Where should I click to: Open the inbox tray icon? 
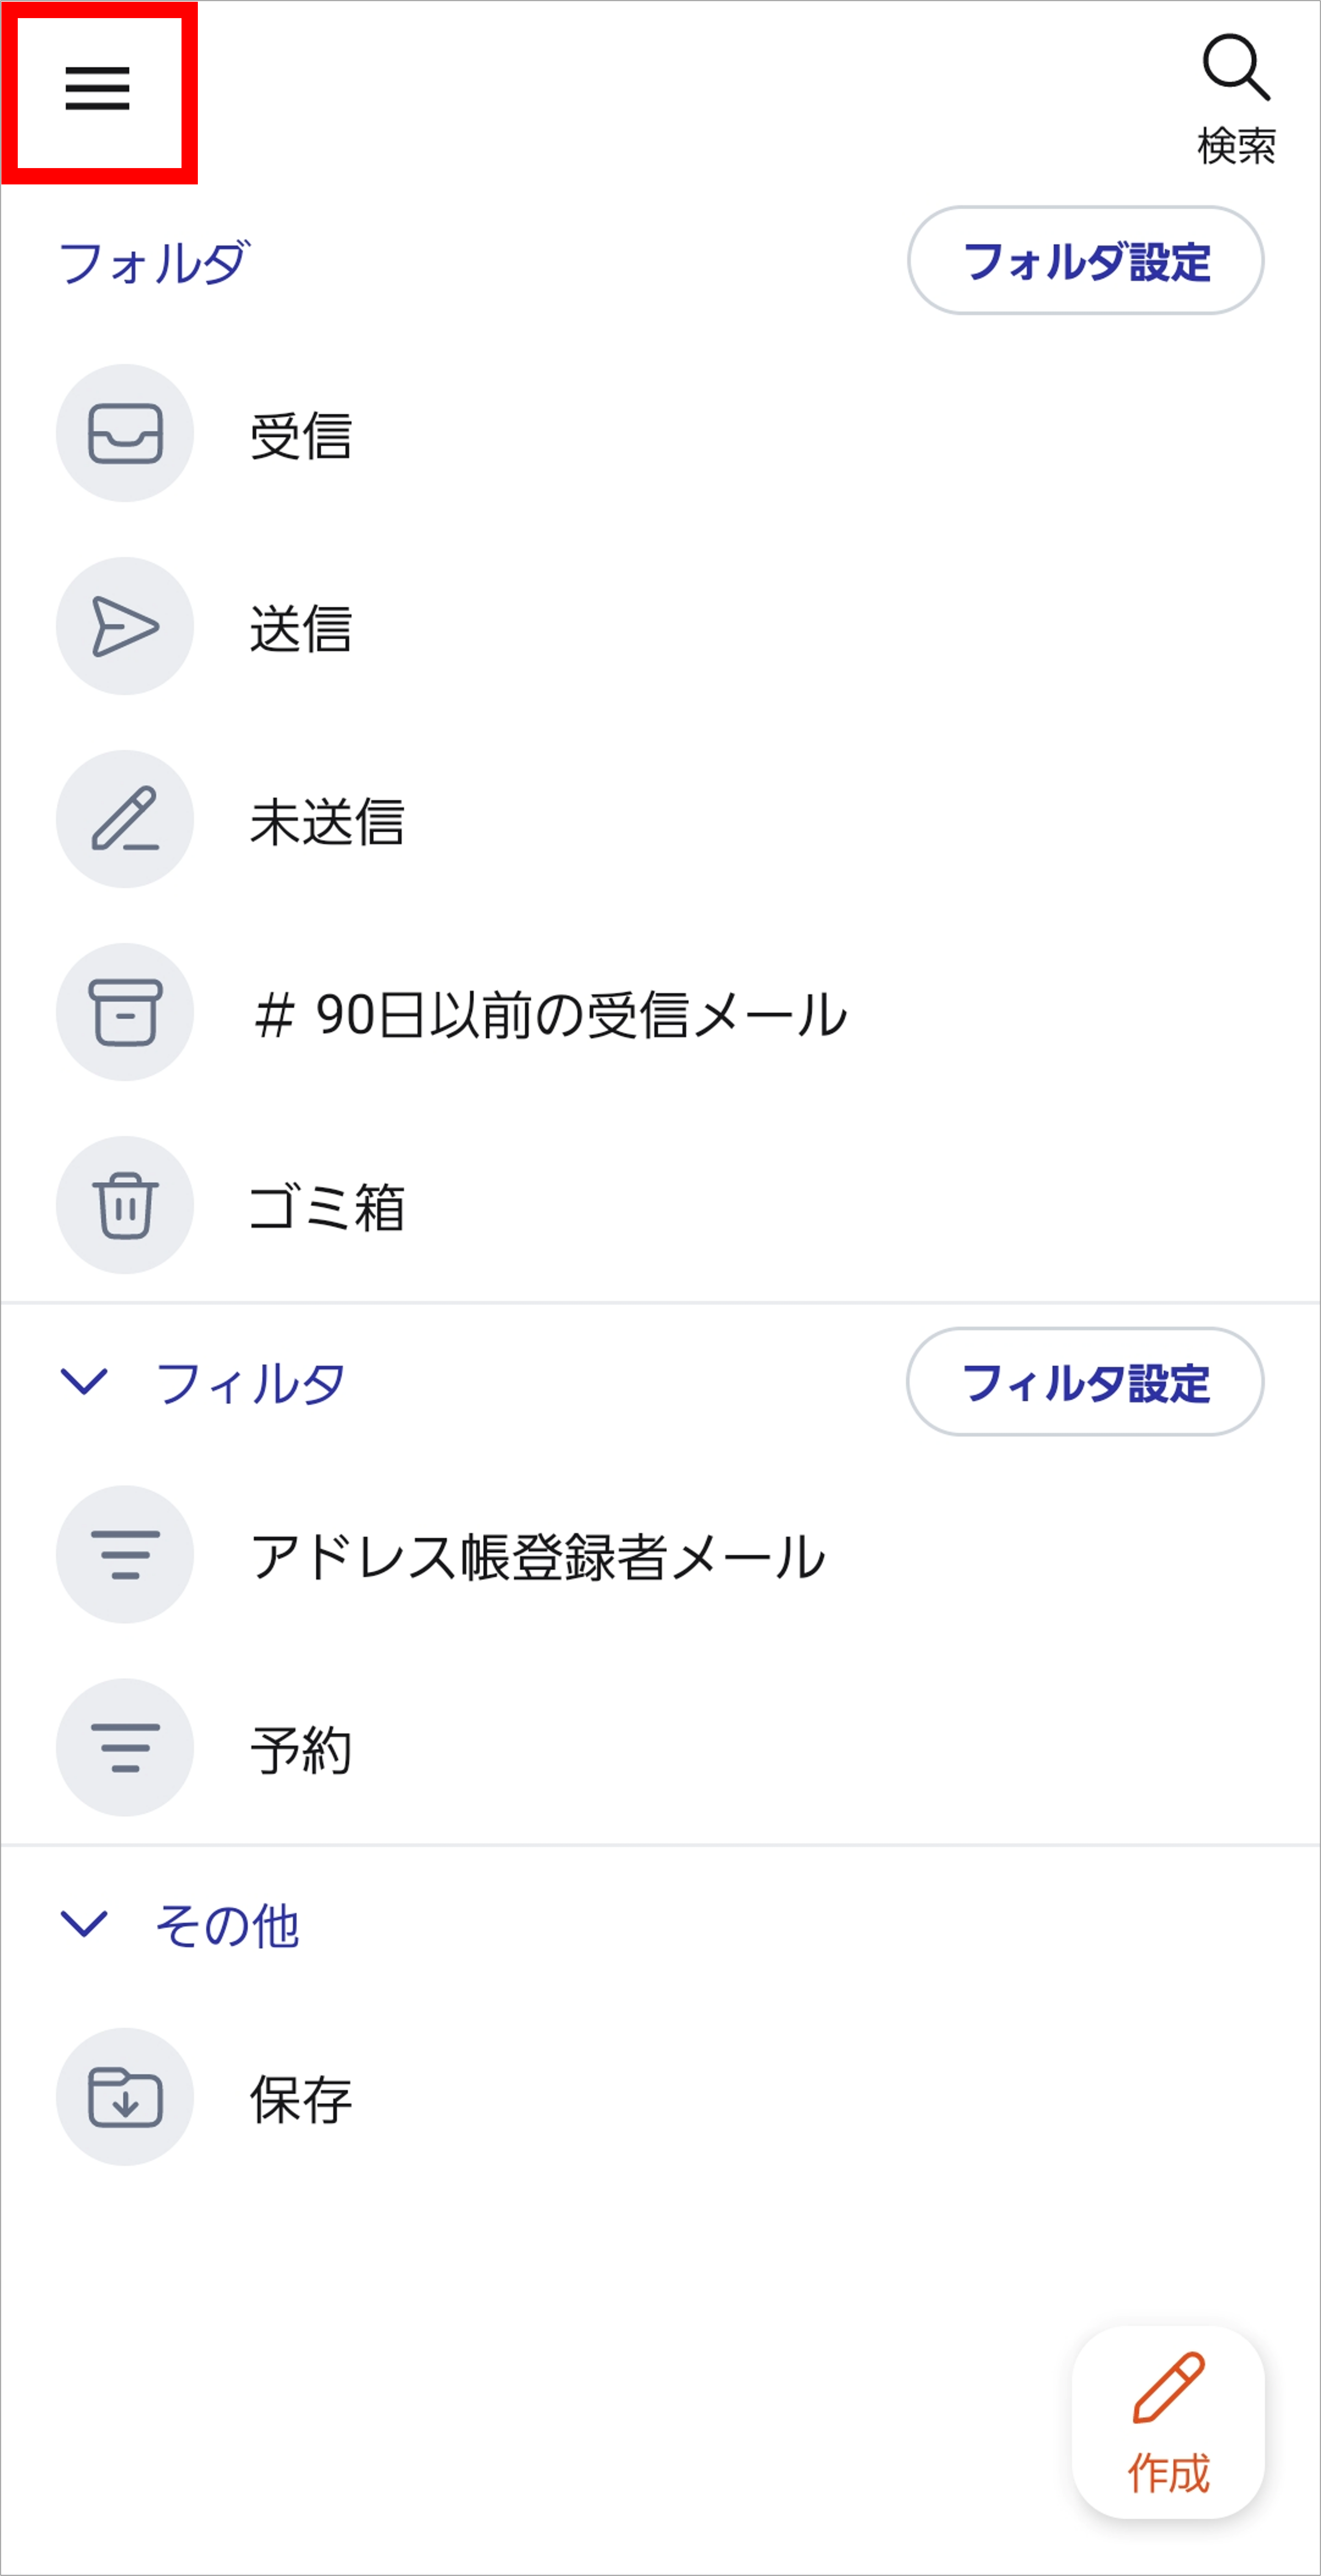click(x=125, y=433)
